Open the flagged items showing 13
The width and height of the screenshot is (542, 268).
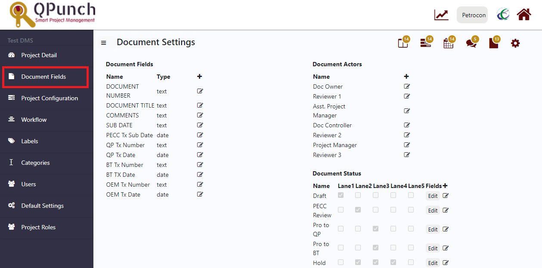point(493,43)
